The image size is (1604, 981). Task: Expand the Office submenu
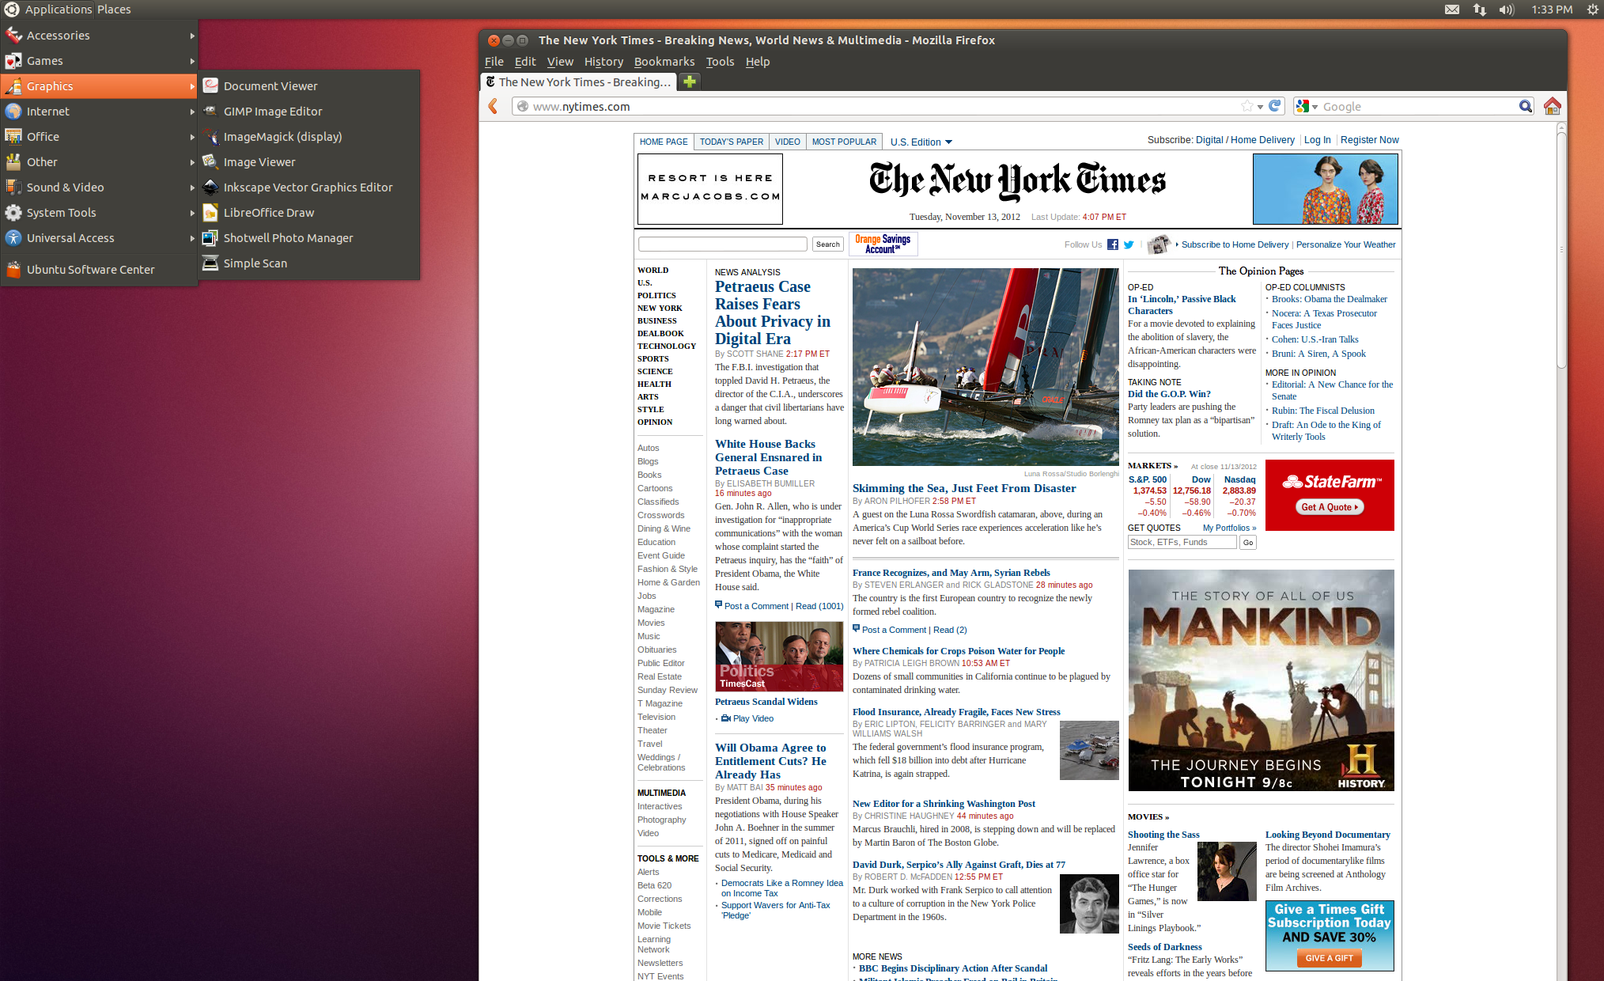click(99, 137)
